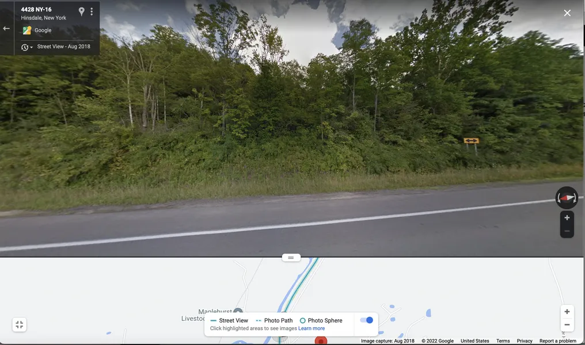
Task: Zoom in on the Street View image
Action: tap(567, 218)
